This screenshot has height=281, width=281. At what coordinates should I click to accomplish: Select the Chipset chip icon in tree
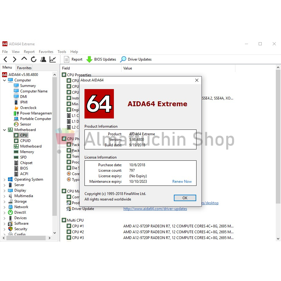pos(16,163)
